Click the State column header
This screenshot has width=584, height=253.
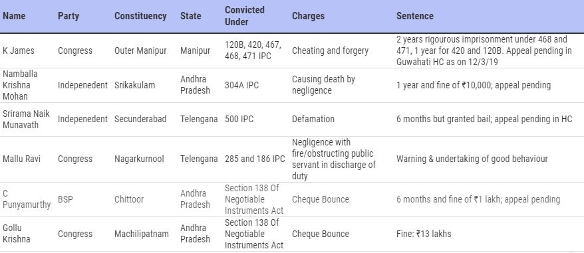click(x=191, y=17)
